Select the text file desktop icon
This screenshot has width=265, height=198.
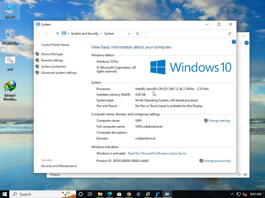pos(10,63)
